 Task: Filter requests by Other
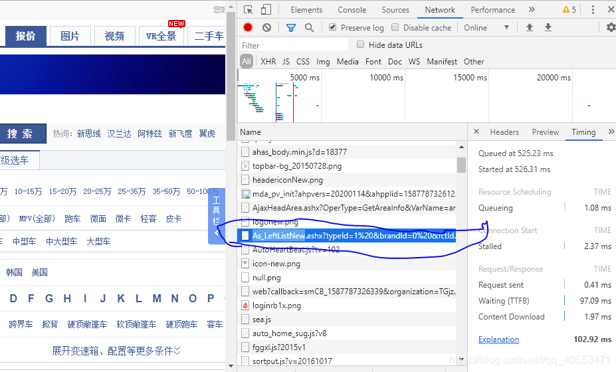[x=474, y=62]
